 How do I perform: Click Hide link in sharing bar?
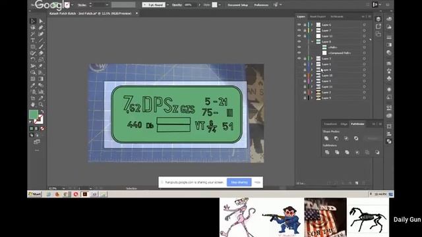(257, 182)
